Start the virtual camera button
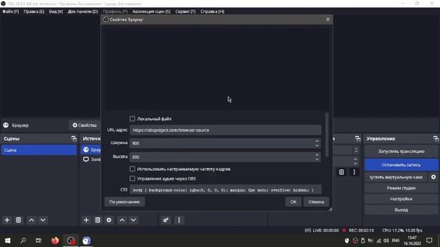Image resolution: width=440 pixels, height=247 pixels. coord(396,177)
